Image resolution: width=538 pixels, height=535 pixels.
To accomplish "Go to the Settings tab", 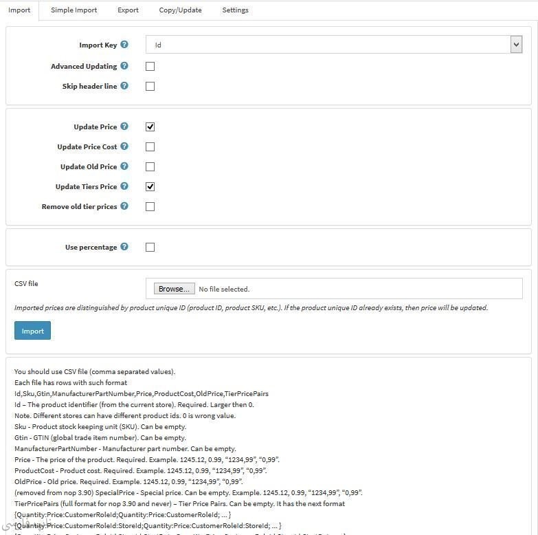I will 235,10.
